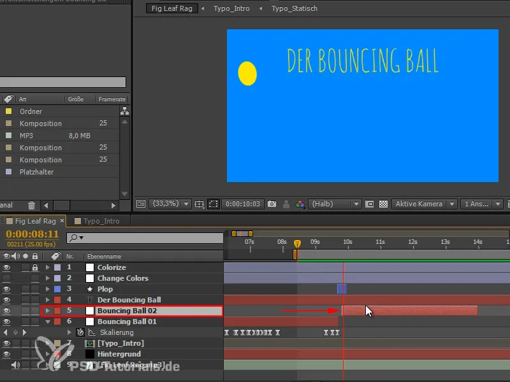Hide the Colorize layer via eye

coord(6,267)
